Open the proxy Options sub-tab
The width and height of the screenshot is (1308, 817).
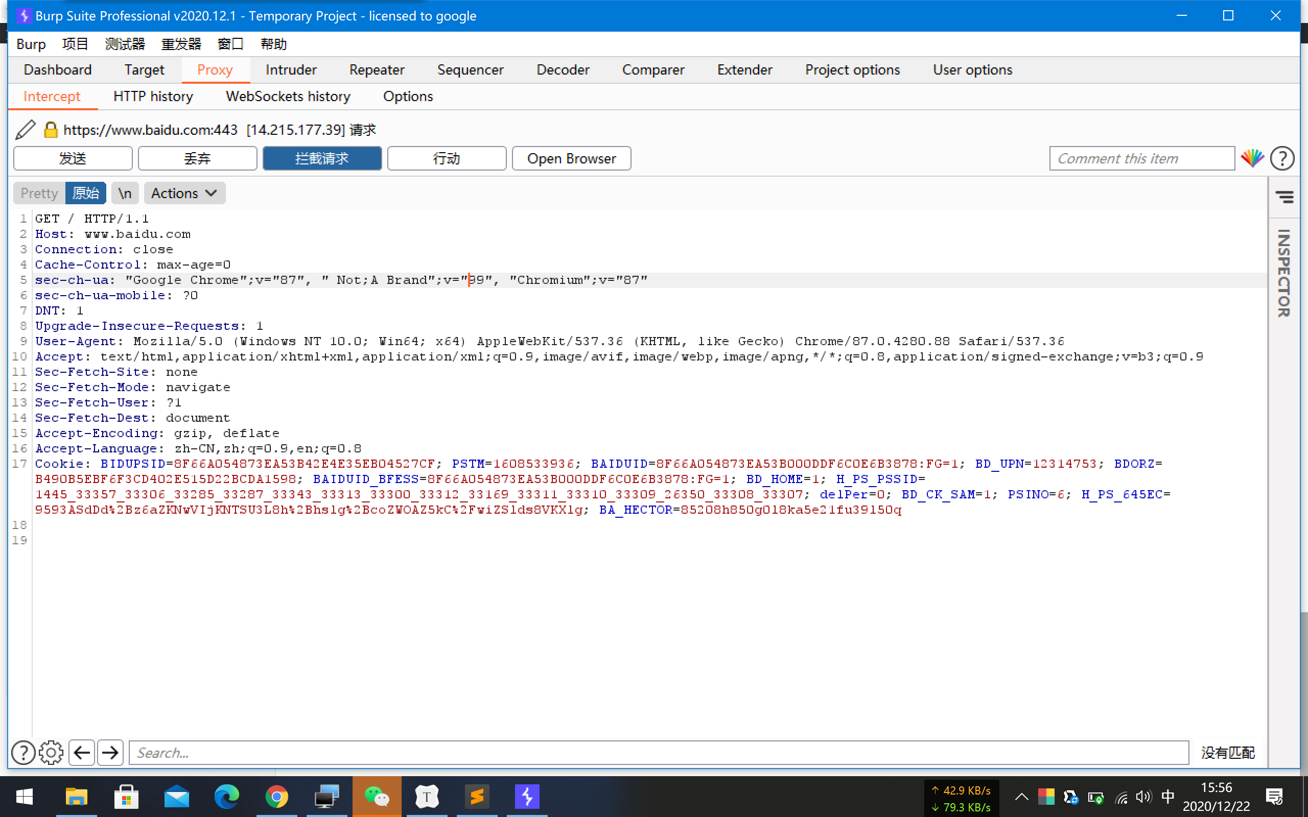pyautogui.click(x=408, y=96)
